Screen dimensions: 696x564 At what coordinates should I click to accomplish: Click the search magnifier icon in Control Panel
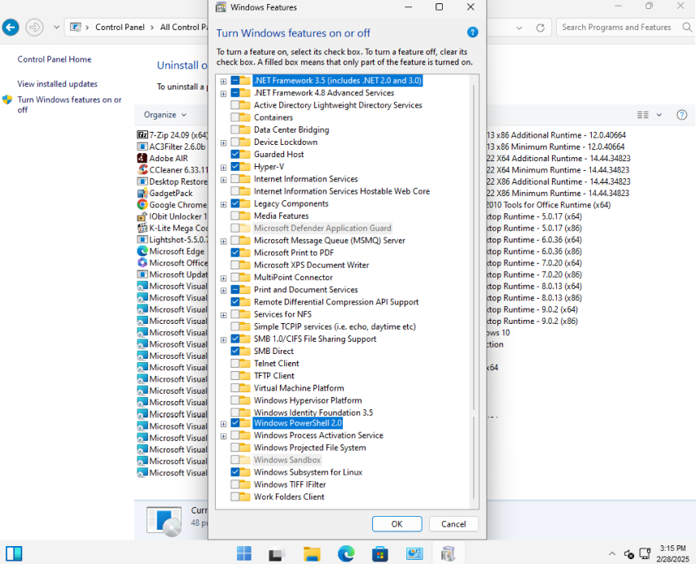[x=687, y=28]
